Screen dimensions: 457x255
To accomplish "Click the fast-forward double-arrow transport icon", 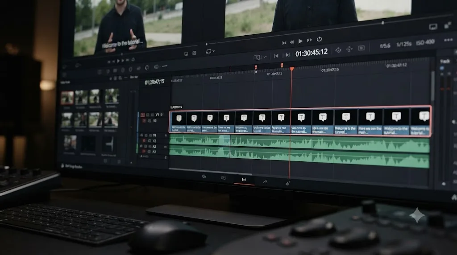I will [310, 40].
